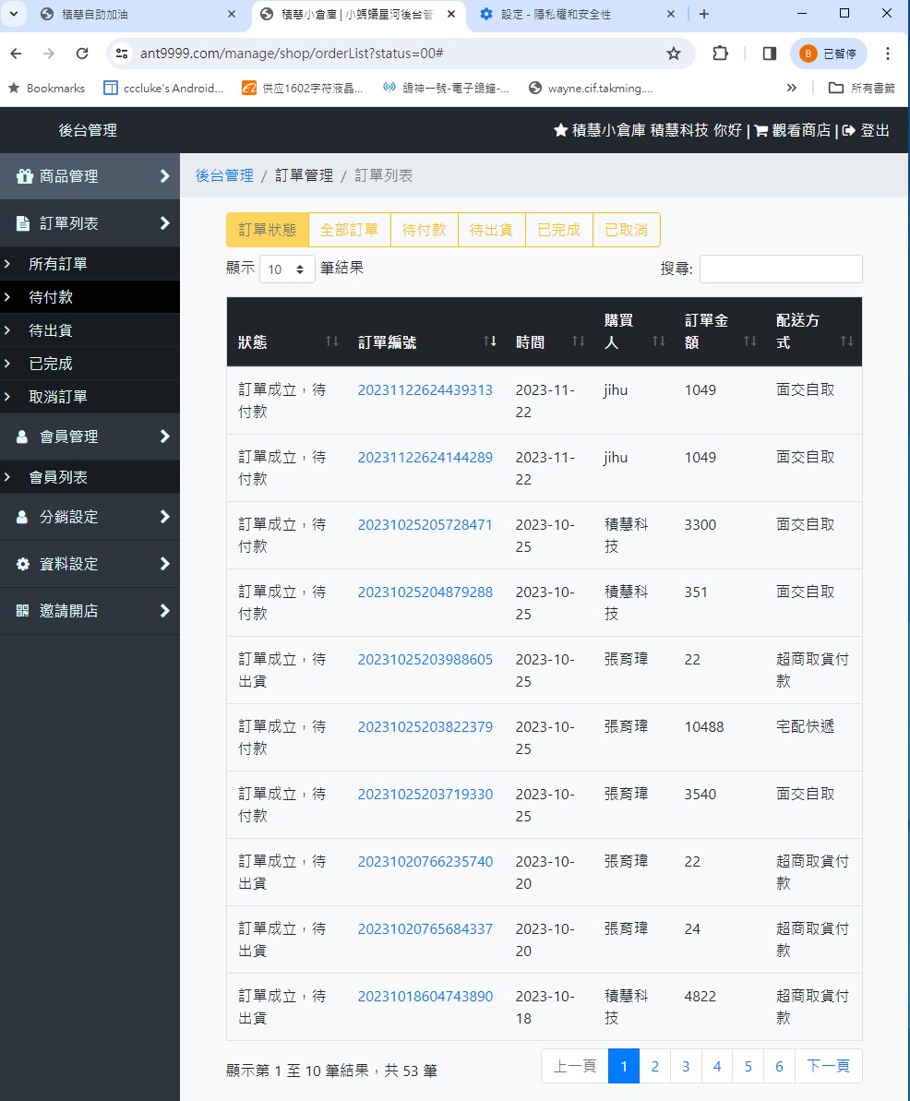
Task: Open the results-per-page dropdown showing 10
Action: tap(287, 269)
